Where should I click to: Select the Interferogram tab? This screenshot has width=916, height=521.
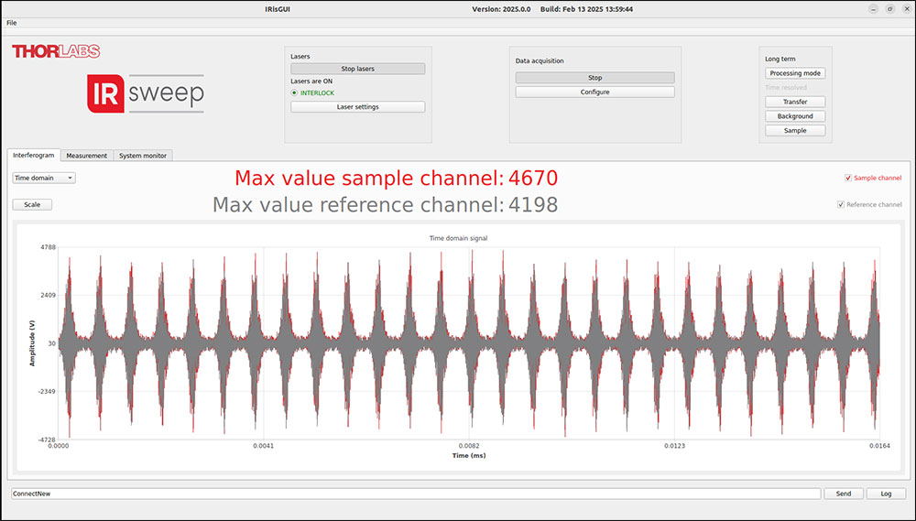[x=34, y=155]
